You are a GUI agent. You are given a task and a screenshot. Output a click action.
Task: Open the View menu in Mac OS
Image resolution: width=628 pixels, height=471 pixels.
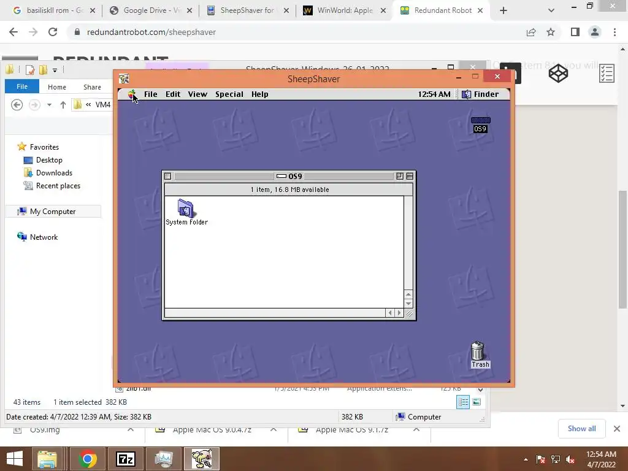197,94
